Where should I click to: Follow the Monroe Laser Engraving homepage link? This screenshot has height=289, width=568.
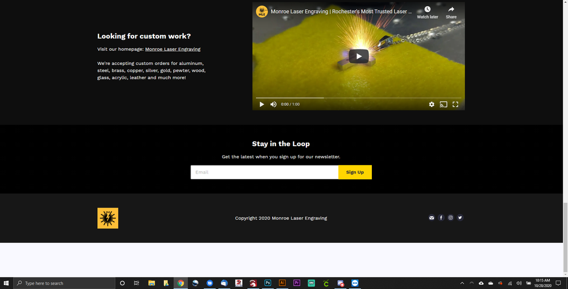tap(172, 49)
